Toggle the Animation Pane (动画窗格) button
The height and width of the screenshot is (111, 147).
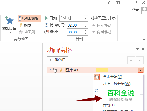tap(29, 18)
